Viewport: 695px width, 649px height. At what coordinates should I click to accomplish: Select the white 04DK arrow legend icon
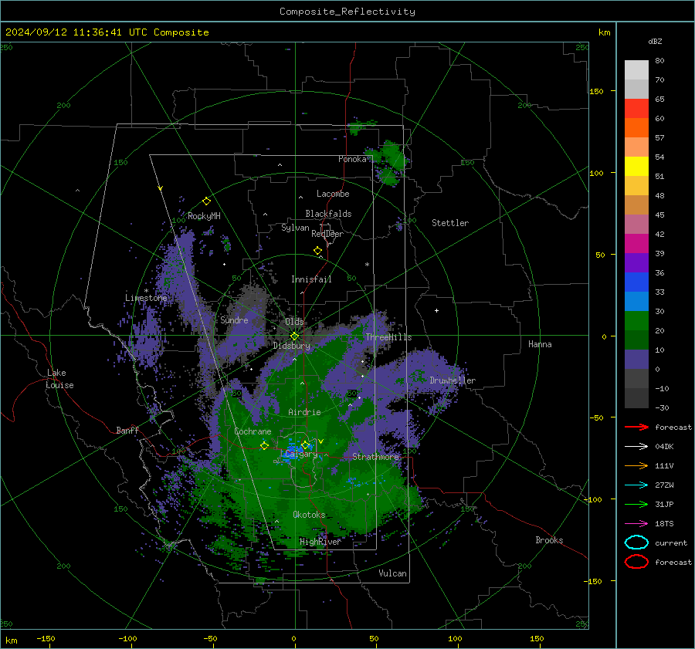click(636, 447)
